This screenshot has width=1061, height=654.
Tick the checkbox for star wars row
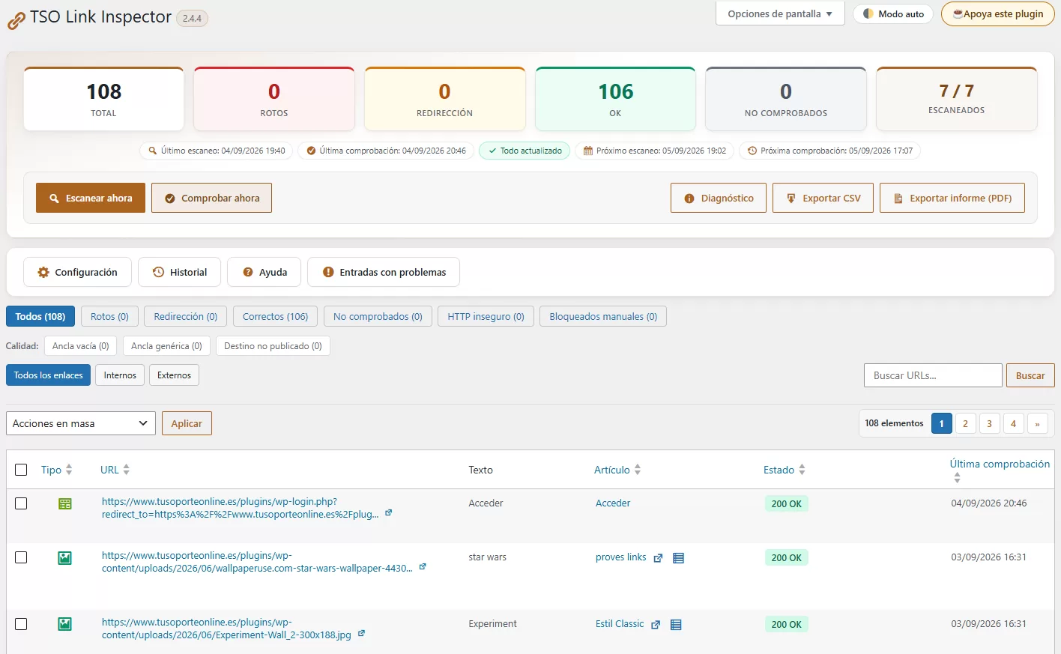coord(21,557)
